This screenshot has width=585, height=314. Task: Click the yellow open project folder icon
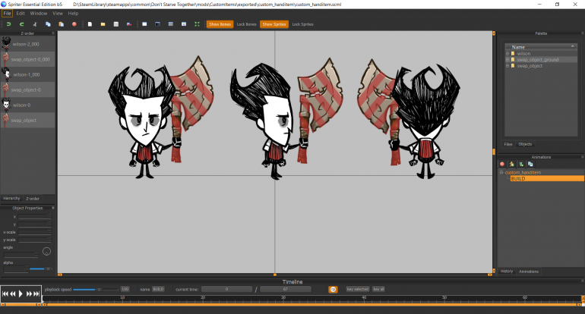coord(102,24)
